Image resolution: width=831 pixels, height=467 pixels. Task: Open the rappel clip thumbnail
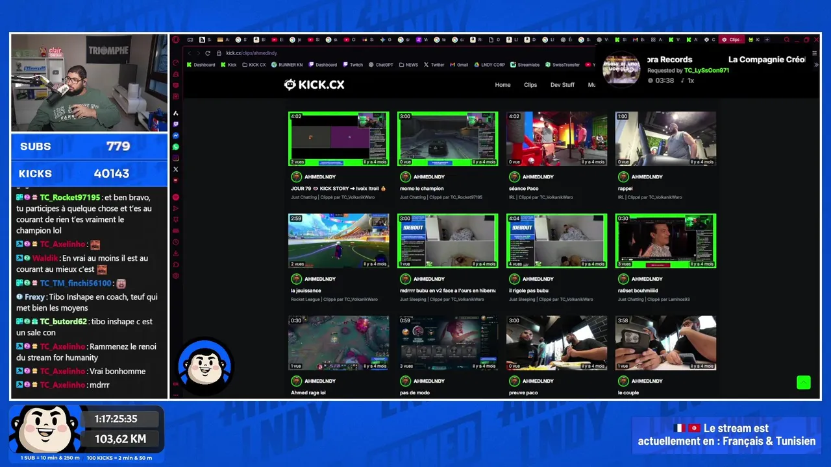click(x=665, y=139)
